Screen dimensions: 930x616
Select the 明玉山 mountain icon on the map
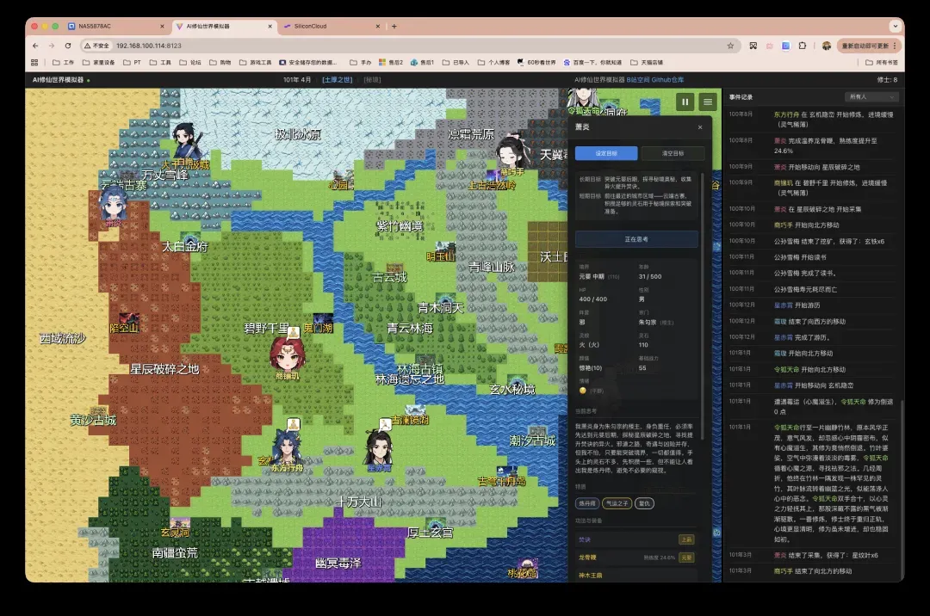click(x=444, y=248)
